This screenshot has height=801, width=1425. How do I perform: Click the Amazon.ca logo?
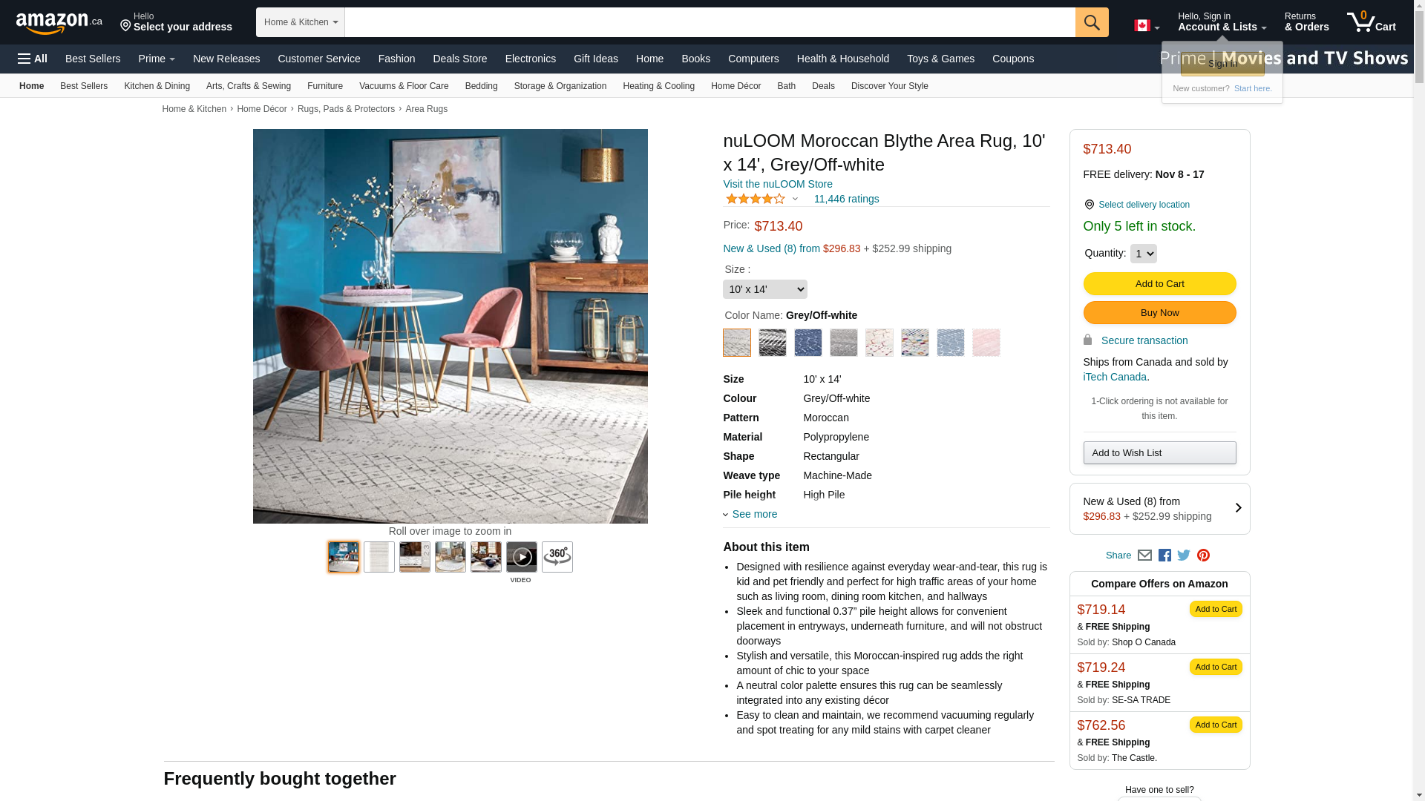59,22
